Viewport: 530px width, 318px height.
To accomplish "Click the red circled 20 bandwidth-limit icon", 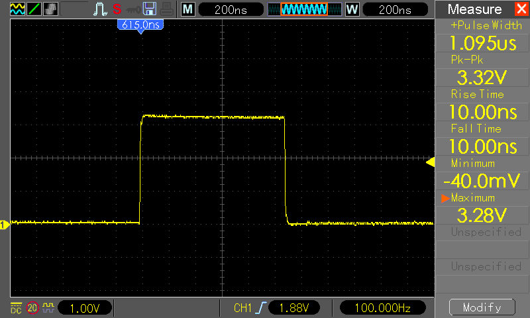I will coord(32,308).
